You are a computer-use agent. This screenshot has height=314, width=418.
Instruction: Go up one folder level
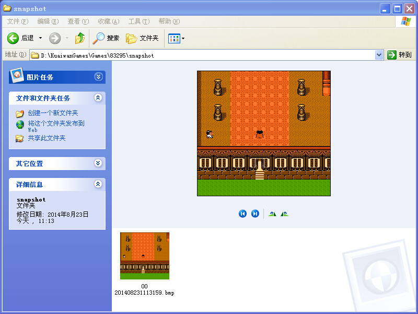80,38
